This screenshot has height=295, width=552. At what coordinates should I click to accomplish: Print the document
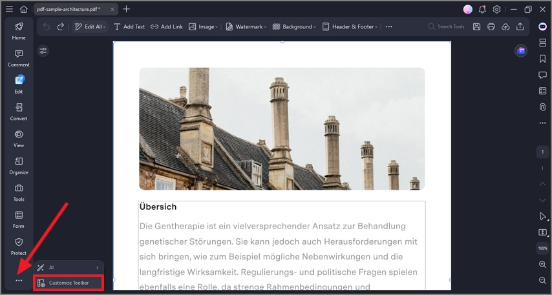[x=491, y=26]
